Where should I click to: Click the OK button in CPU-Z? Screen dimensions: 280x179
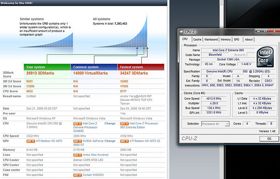pyautogui.click(x=269, y=139)
